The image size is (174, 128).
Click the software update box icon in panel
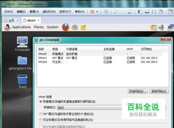click(x=153, y=28)
